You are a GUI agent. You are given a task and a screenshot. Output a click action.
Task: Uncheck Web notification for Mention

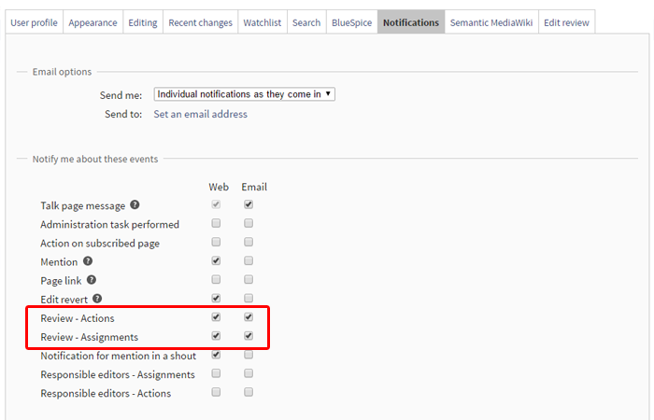point(217,261)
